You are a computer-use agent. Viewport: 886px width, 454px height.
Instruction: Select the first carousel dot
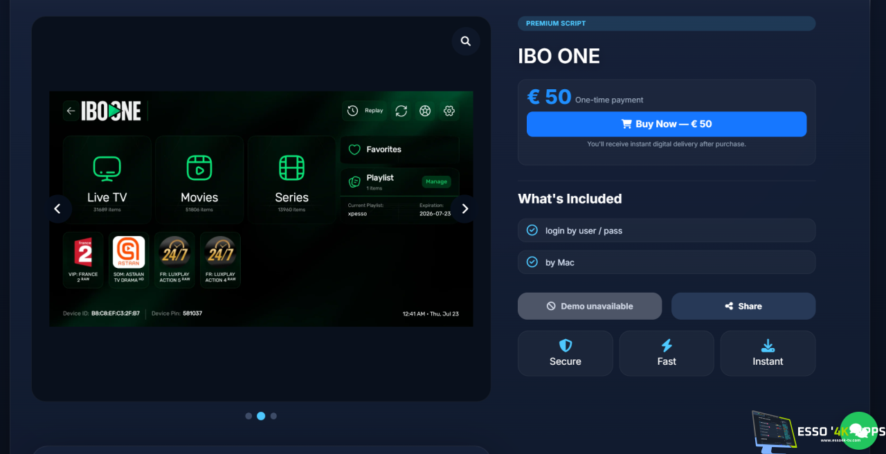248,416
